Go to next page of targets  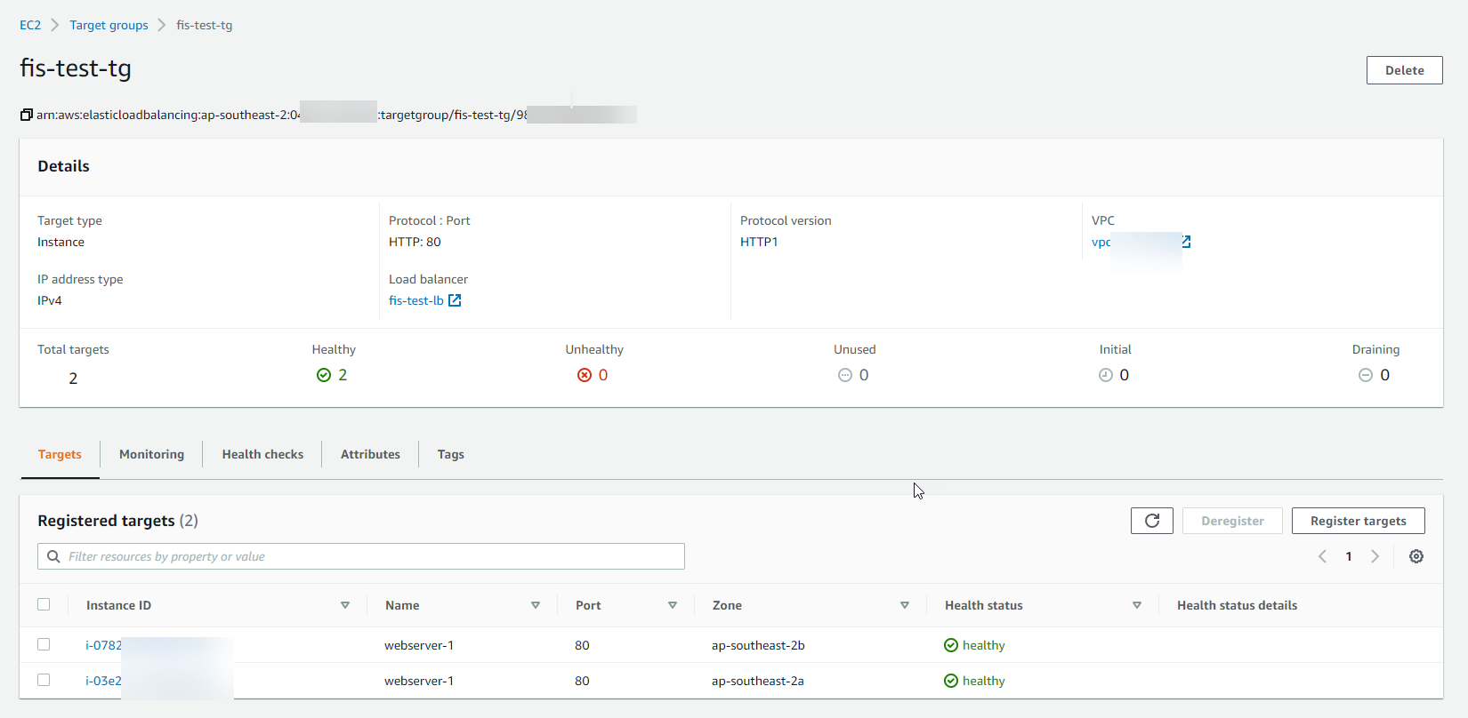[x=1375, y=556]
